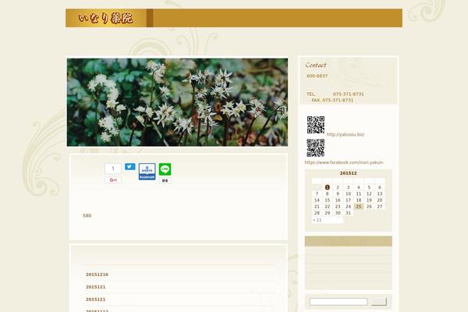The image size is (468, 312).
Task: Share the page via LINE icon
Action: point(165,169)
